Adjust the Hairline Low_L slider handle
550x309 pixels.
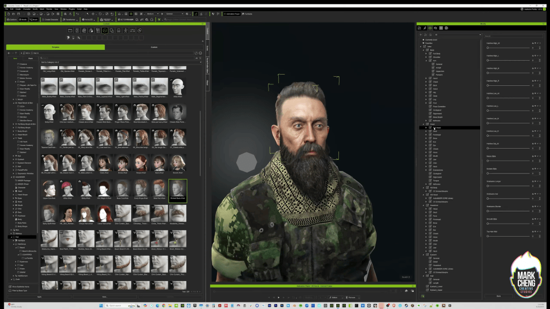[x=488, y=111]
